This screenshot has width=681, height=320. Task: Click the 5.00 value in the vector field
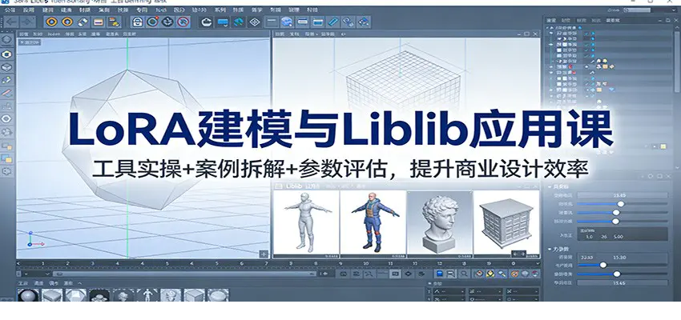619,237
